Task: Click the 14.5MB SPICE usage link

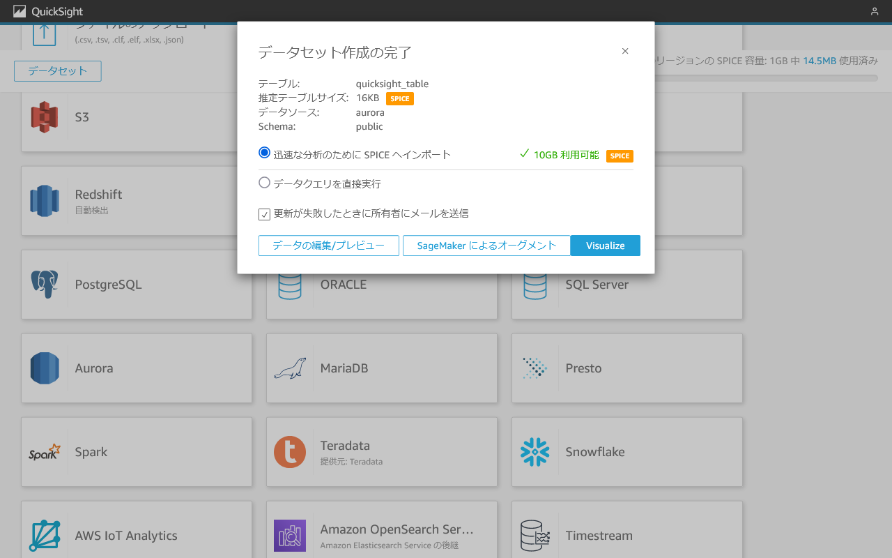Action: point(820,61)
